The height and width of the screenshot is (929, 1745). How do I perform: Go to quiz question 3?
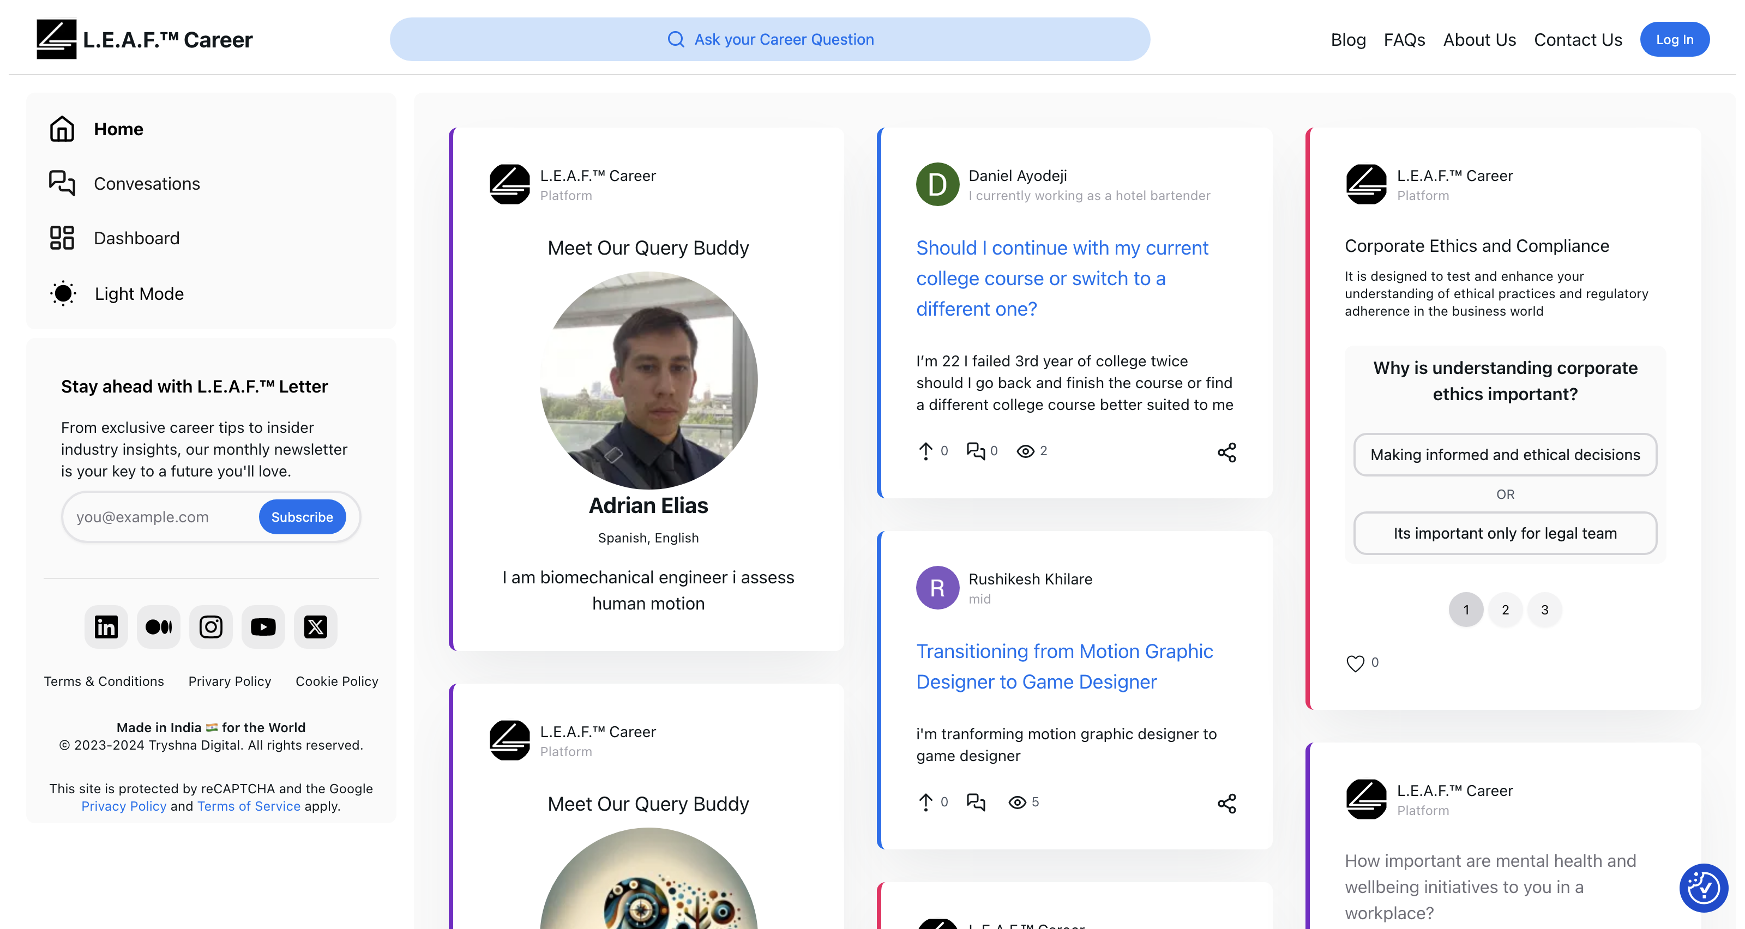point(1544,610)
